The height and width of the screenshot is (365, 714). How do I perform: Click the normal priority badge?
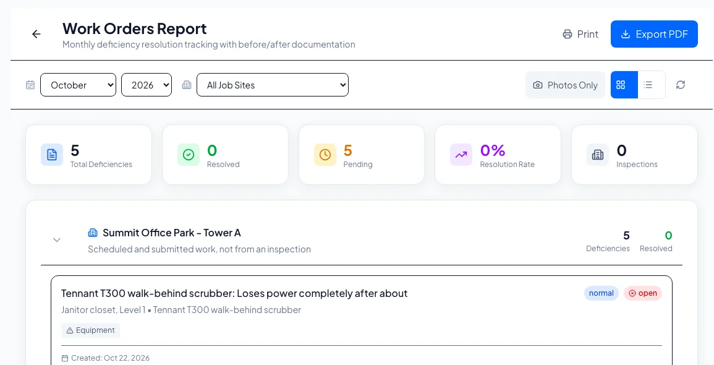[601, 293]
